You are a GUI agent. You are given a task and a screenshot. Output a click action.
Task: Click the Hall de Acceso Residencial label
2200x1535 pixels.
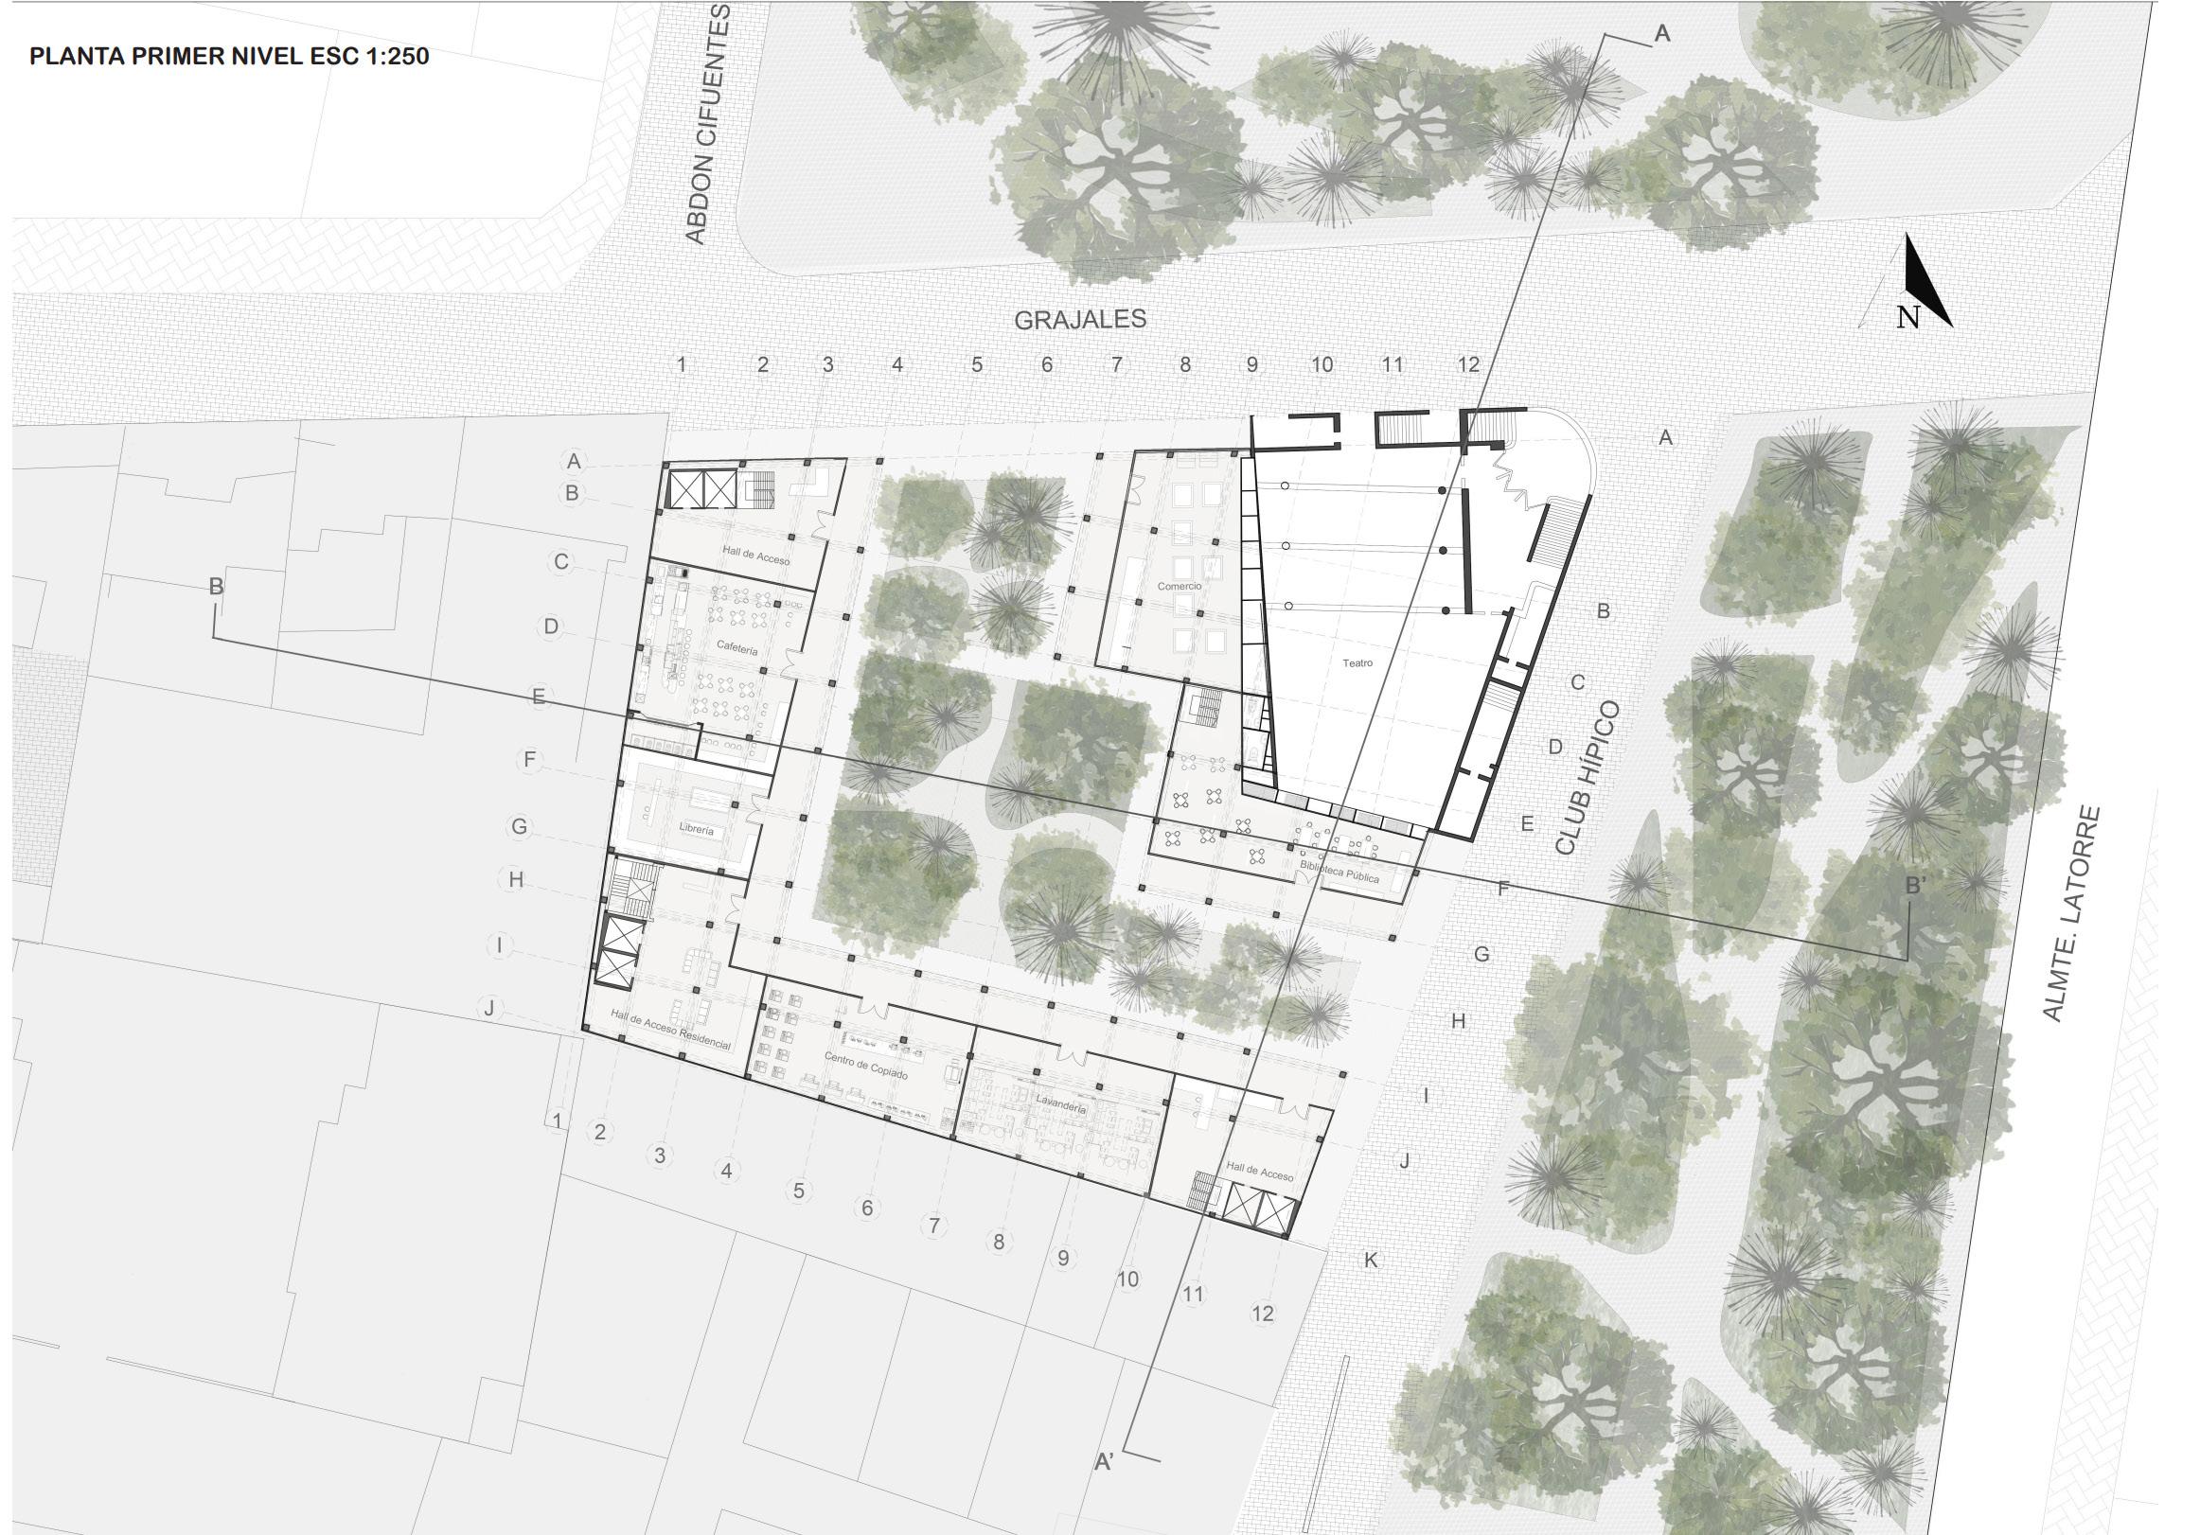tap(671, 1029)
